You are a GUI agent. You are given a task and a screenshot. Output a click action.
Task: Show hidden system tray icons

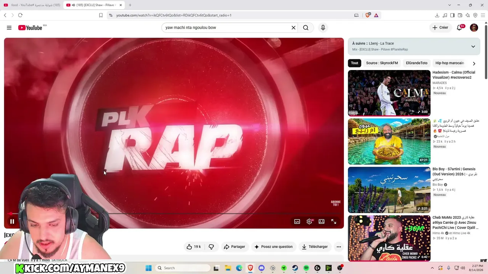[x=432, y=268]
